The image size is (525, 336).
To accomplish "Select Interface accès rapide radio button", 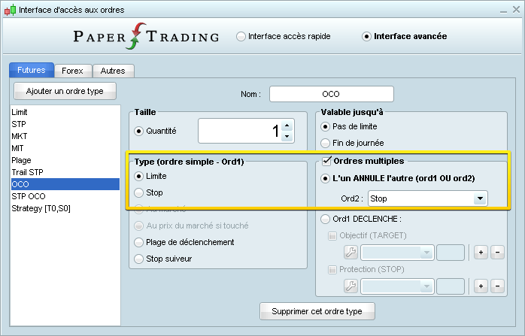I will tap(241, 37).
